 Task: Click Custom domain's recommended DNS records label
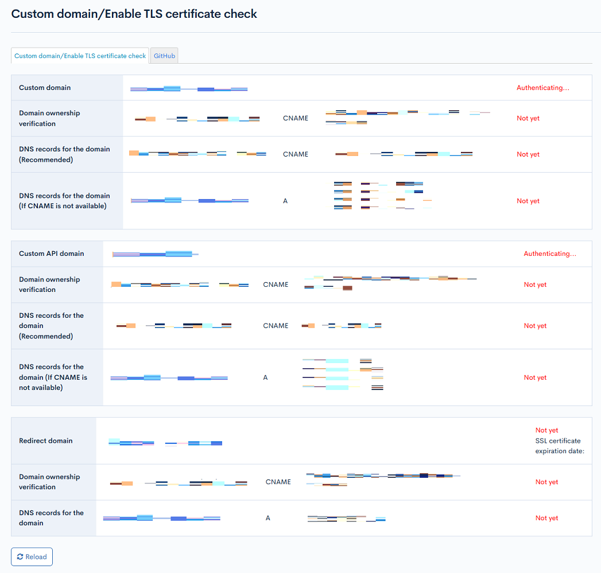point(64,154)
